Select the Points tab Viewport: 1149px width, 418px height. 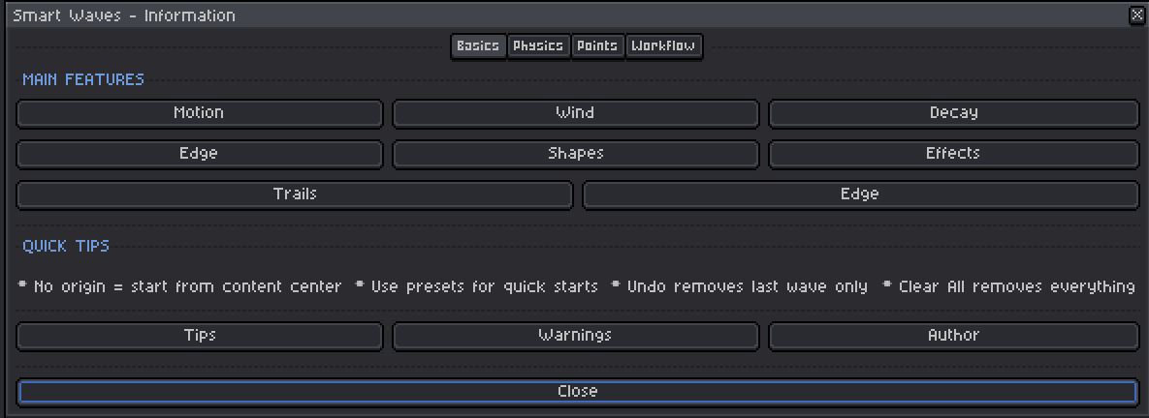pyautogui.click(x=596, y=46)
